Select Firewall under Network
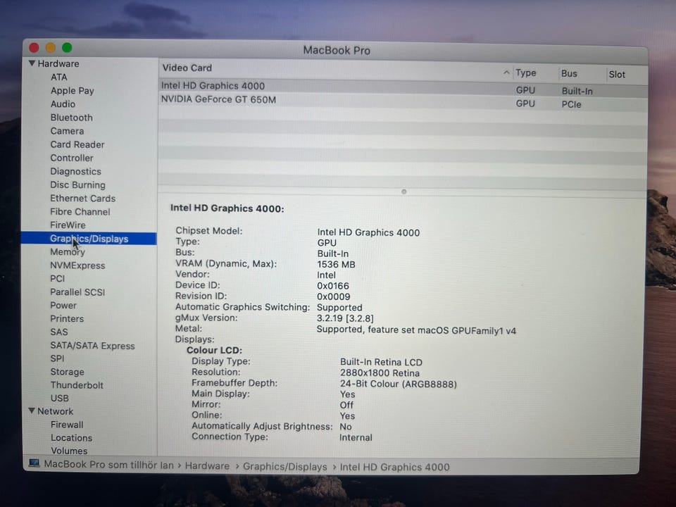 tap(67, 425)
